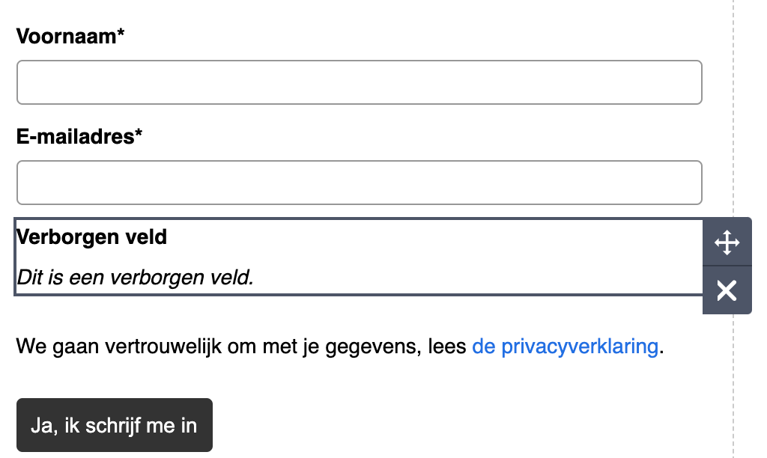Click into the E-mailadres input box
767x458 pixels.
coord(359,183)
